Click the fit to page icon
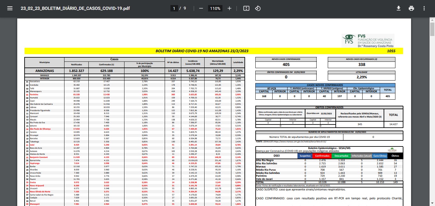This screenshot has height=206, width=435. pos(246,8)
